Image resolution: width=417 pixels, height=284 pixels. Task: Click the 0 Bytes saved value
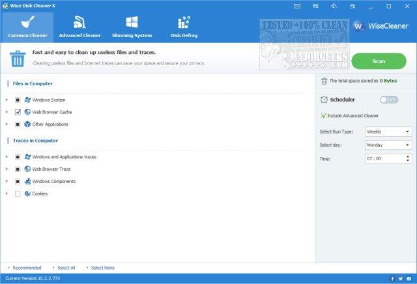[388, 81]
